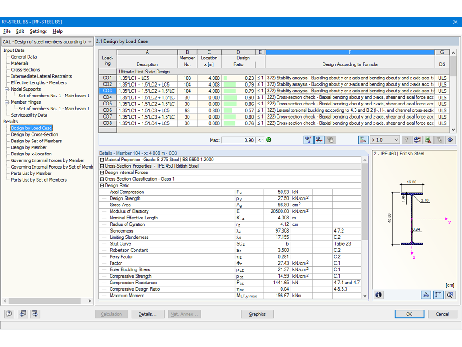Screen dimensions: 462x347
Task: Click the green smiley status indicator
Action: (268, 140)
